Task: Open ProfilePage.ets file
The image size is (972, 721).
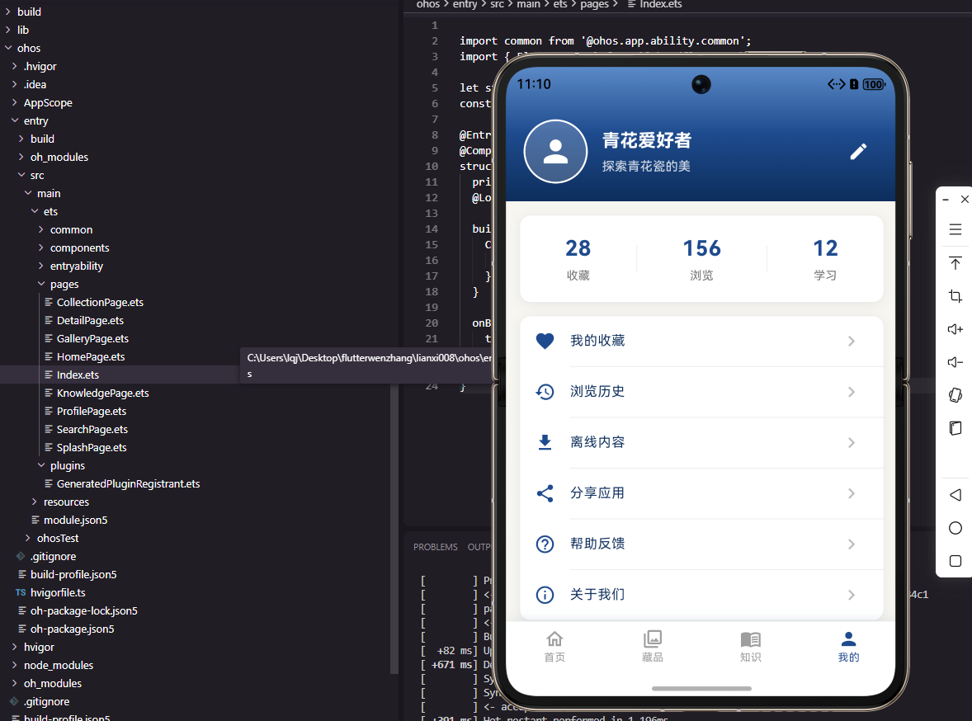Action: coord(91,411)
